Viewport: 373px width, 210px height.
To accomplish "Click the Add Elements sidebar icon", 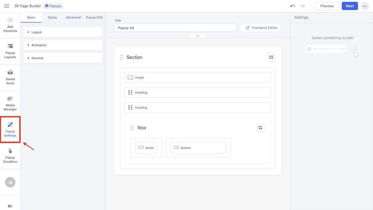I will coord(10,25).
